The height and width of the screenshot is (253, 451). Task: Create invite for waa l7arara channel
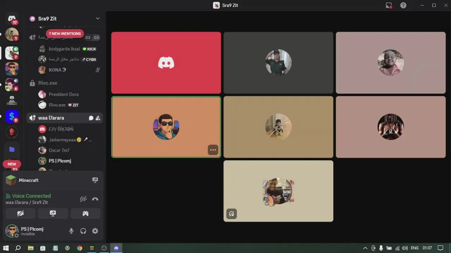(x=98, y=118)
